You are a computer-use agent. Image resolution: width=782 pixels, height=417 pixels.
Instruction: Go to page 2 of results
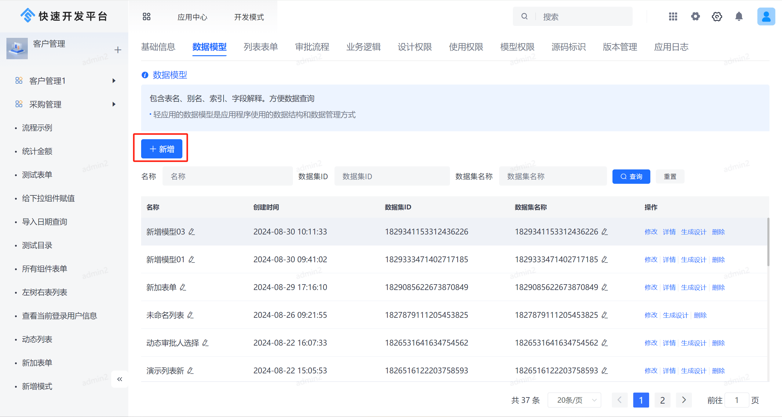point(662,400)
